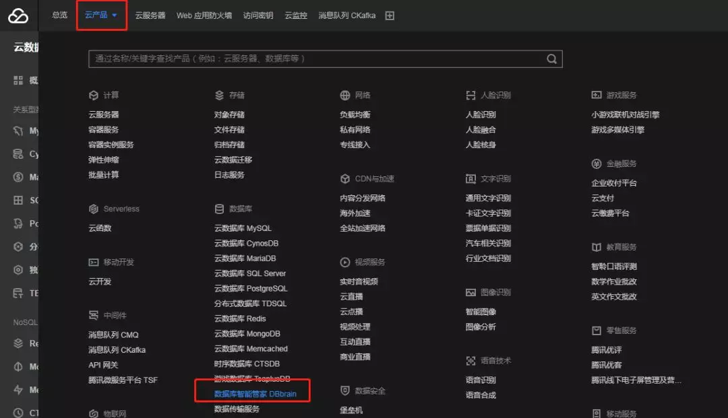Open 数据库智能管家 DBbrain link
The height and width of the screenshot is (418, 728).
(x=255, y=394)
